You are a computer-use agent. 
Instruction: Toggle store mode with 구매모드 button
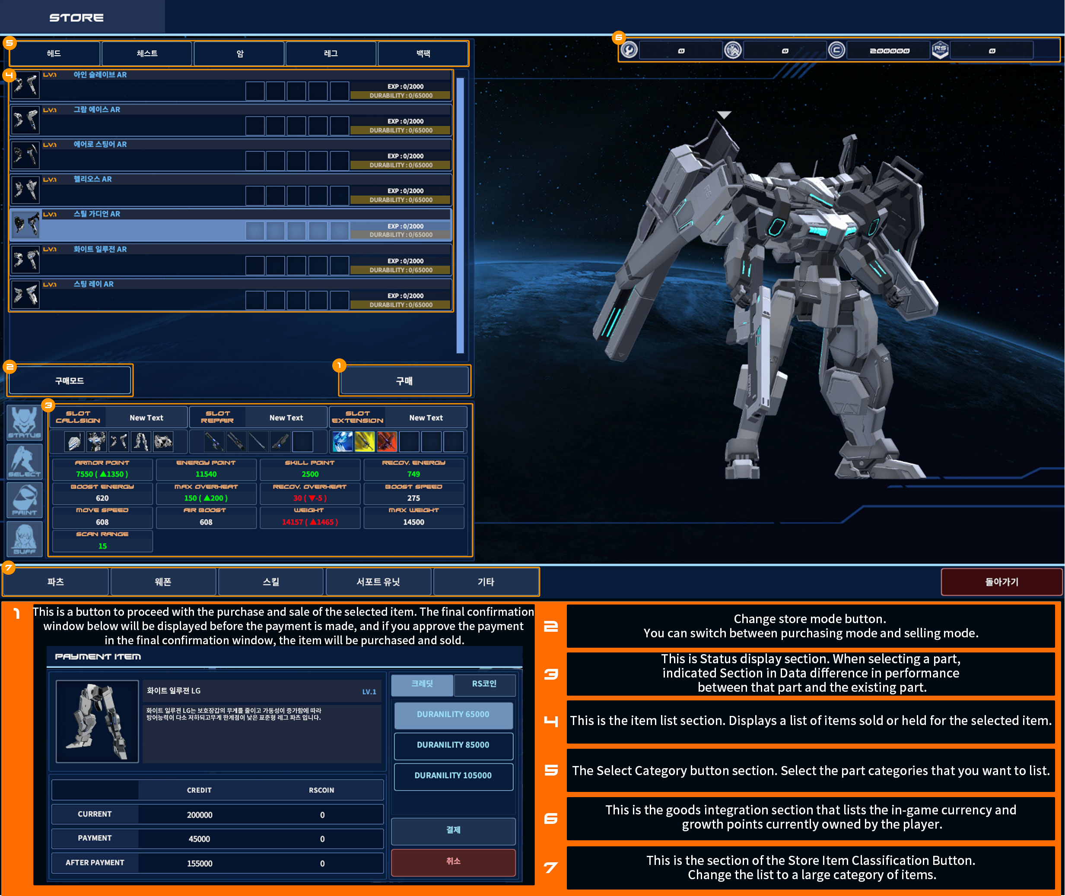(x=70, y=380)
